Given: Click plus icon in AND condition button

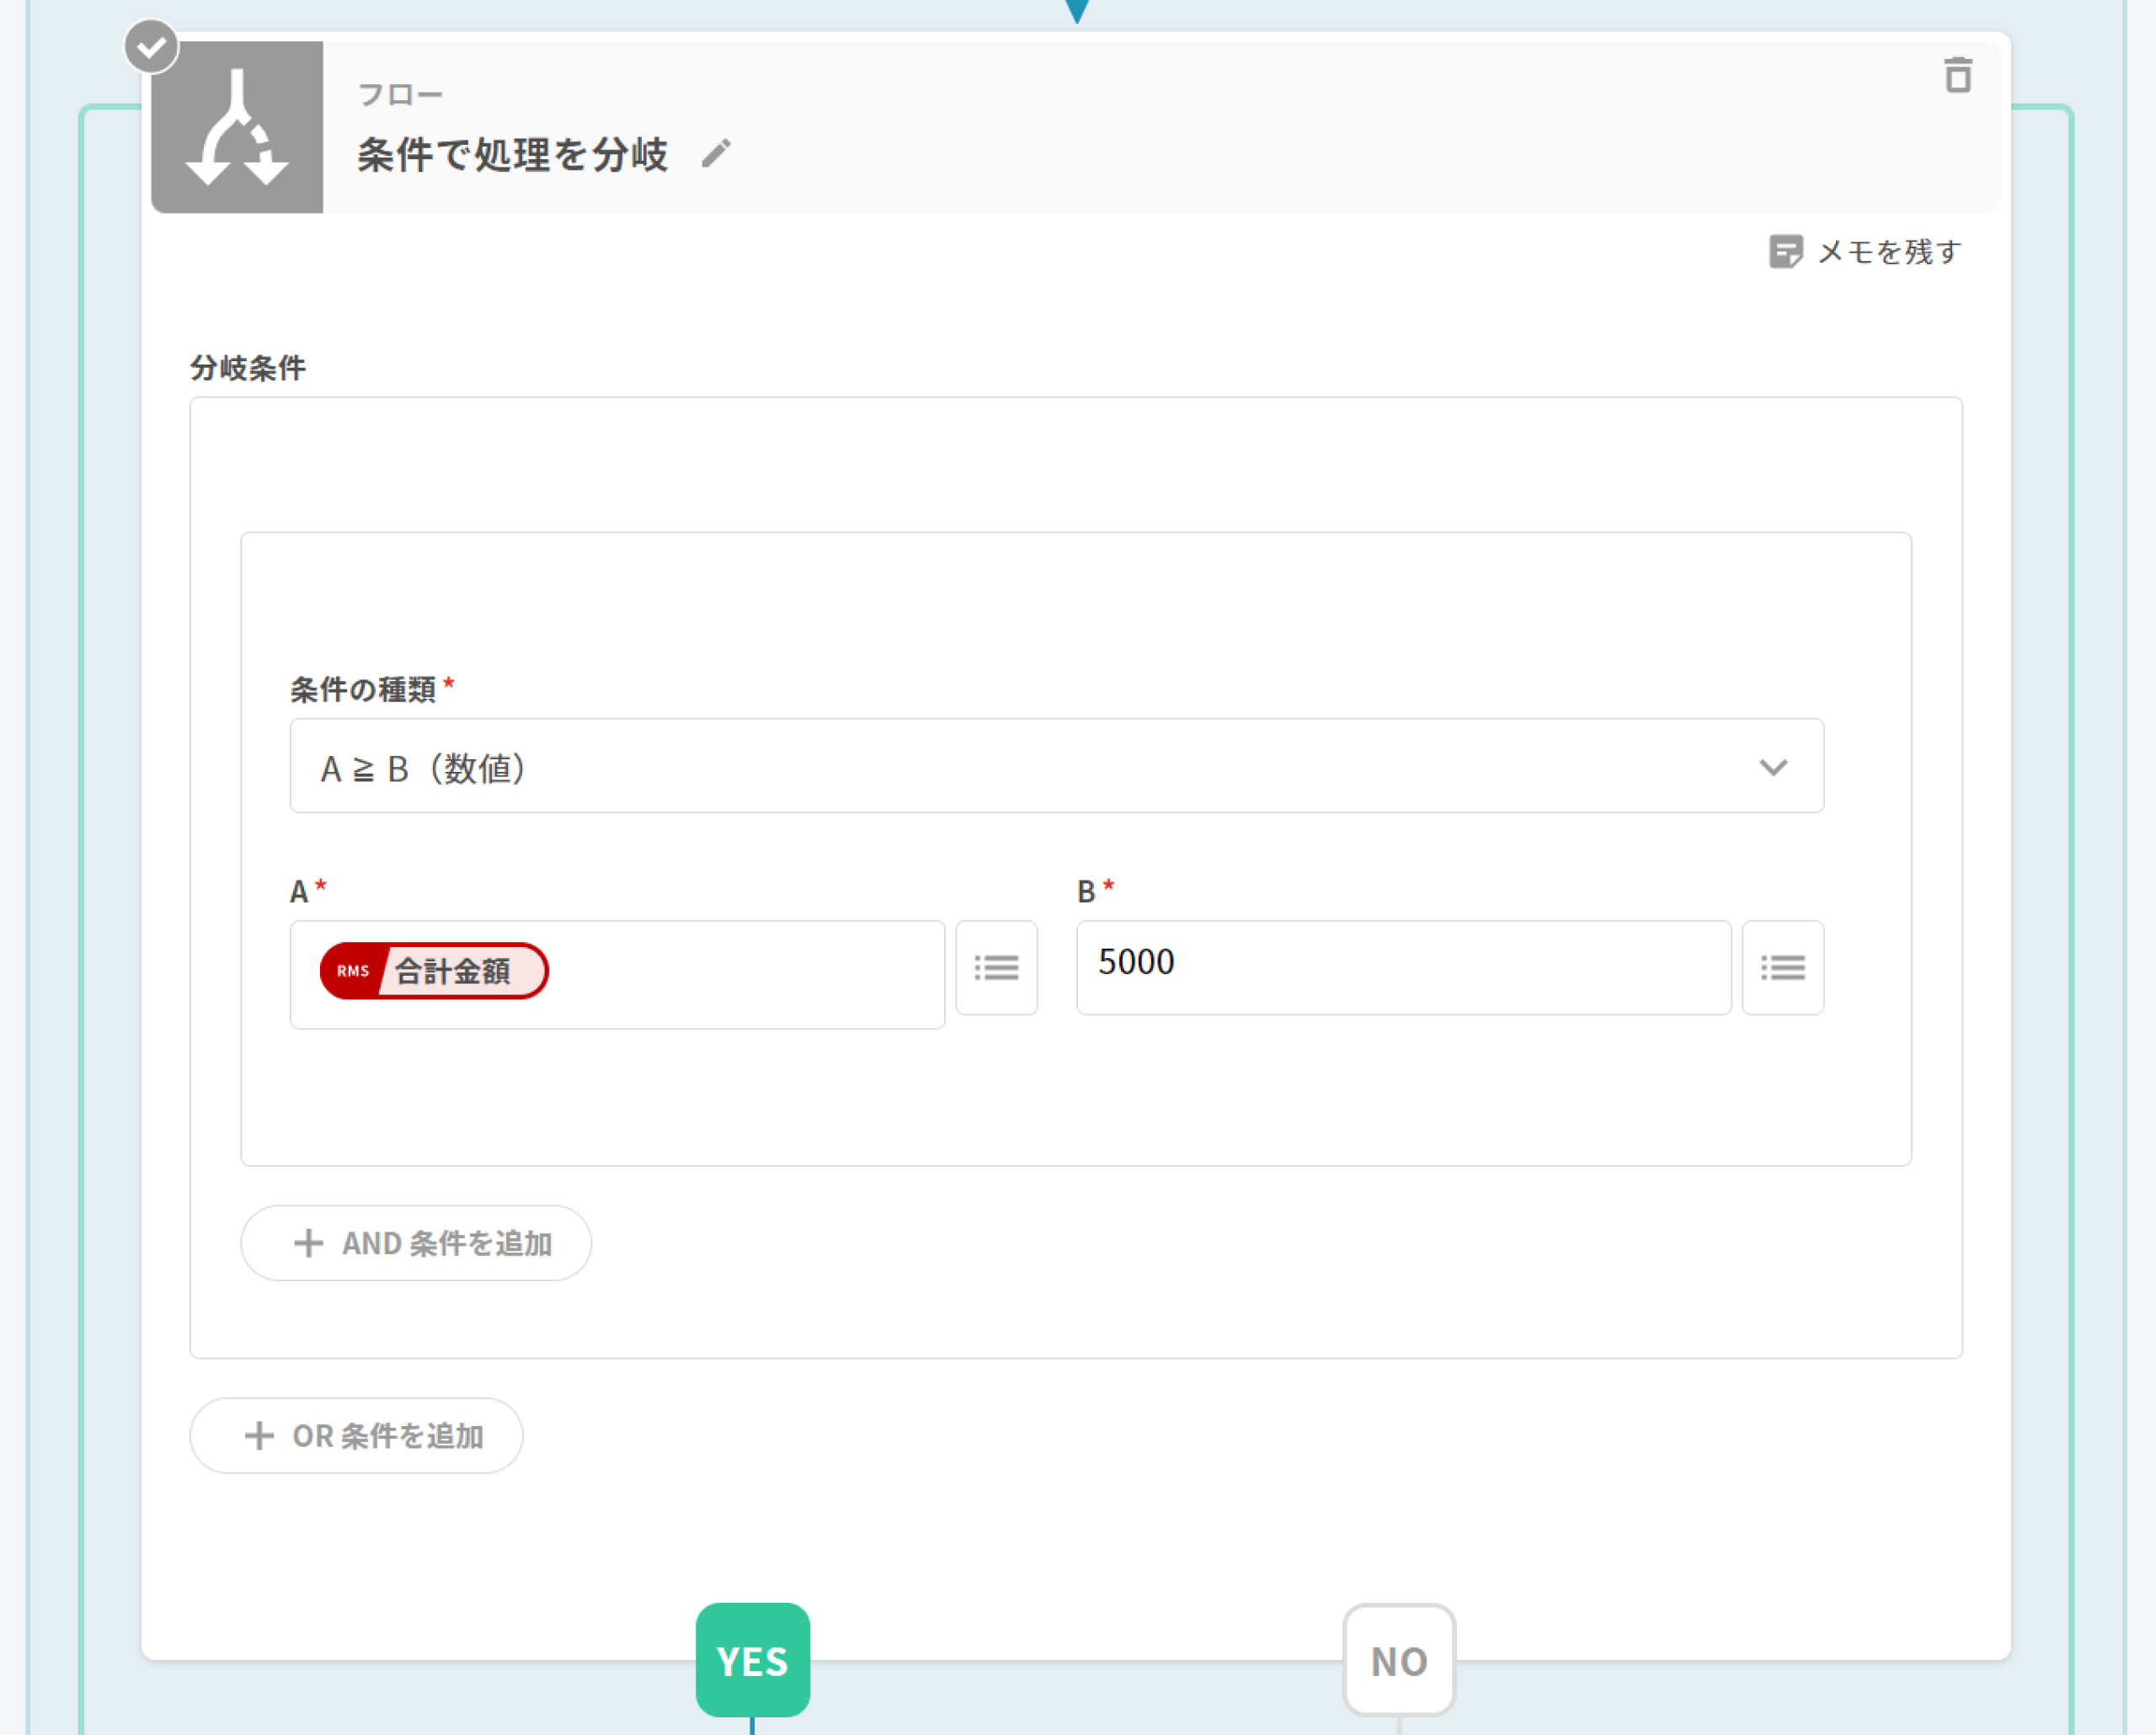Looking at the screenshot, I should point(308,1243).
